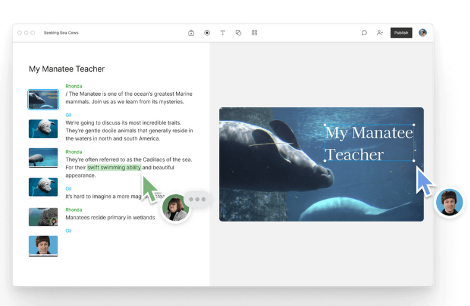Select the presenter face scene thumbnail
The height and width of the screenshot is (306, 470).
43,245
